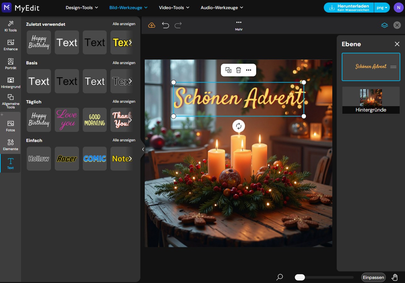The height and width of the screenshot is (283, 405).
Task: Open the png format dropdown
Action: point(382,7)
